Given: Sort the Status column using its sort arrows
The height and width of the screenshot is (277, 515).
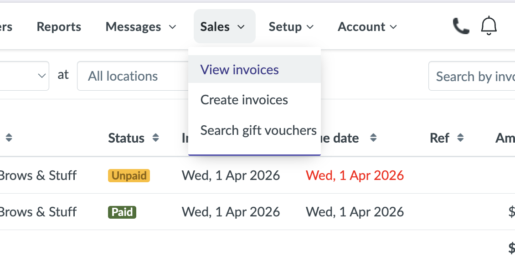Looking at the screenshot, I should (155, 138).
